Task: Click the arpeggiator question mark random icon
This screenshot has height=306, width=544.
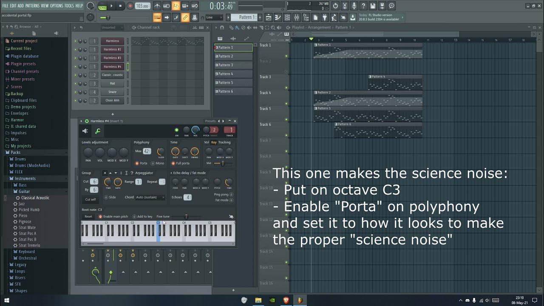Action: [x=132, y=173]
